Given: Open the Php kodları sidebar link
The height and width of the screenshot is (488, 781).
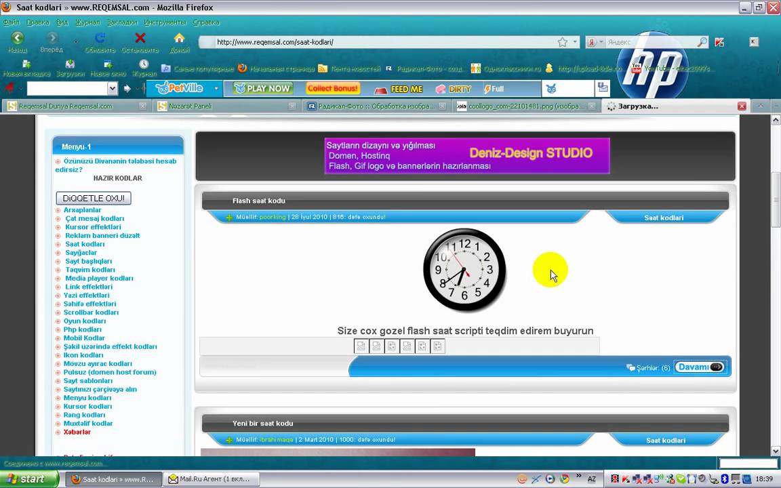Looking at the screenshot, I should tap(83, 329).
